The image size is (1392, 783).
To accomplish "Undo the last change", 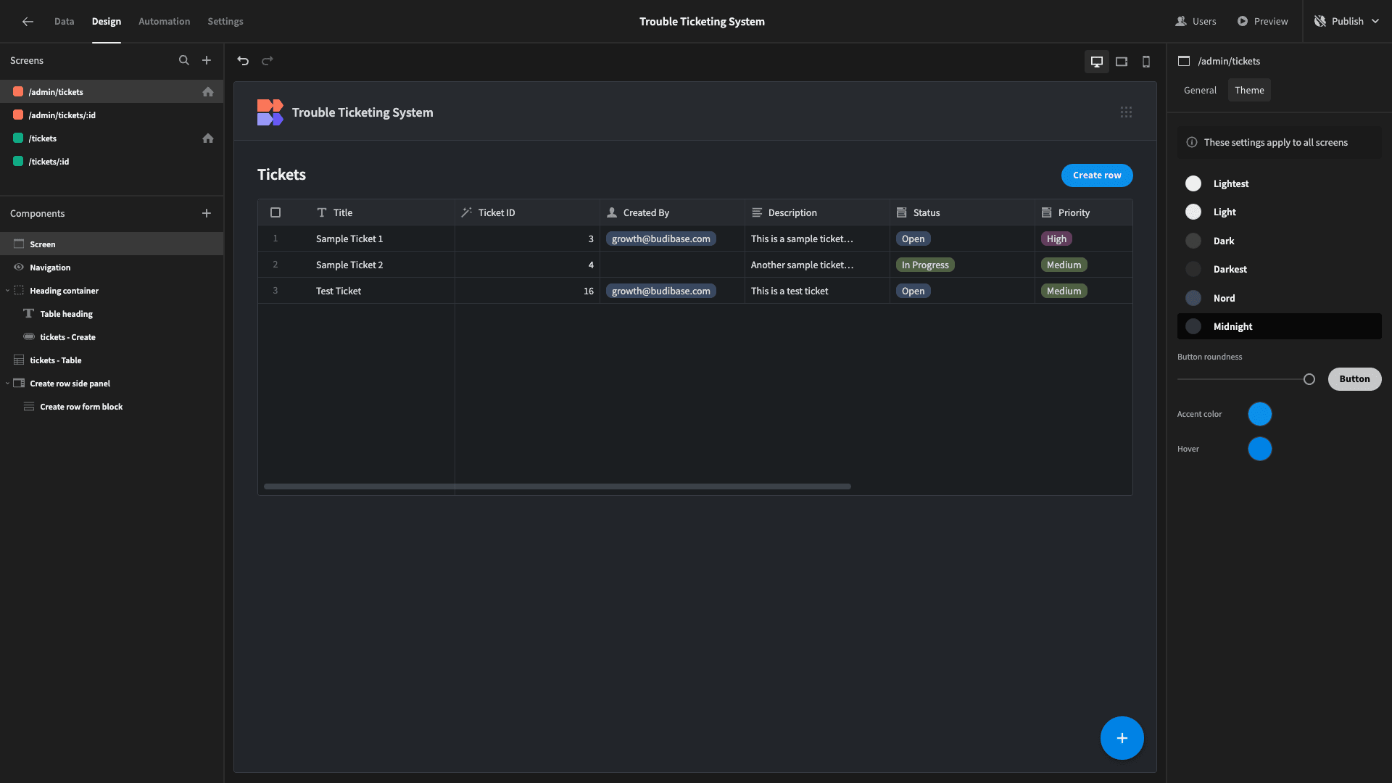I will (243, 61).
